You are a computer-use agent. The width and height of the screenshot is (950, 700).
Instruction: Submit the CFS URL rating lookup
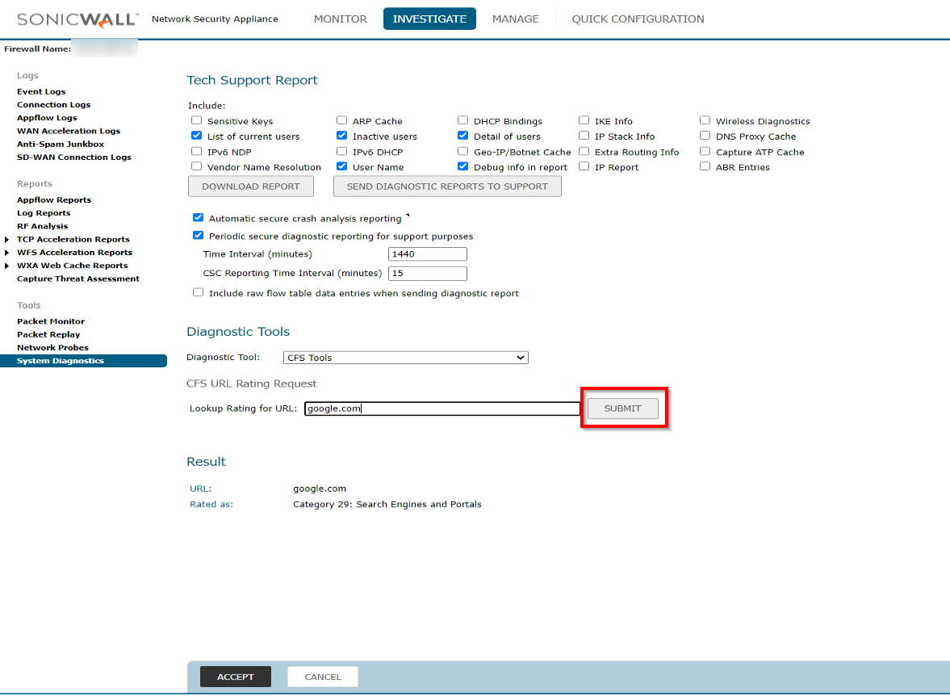(x=622, y=409)
